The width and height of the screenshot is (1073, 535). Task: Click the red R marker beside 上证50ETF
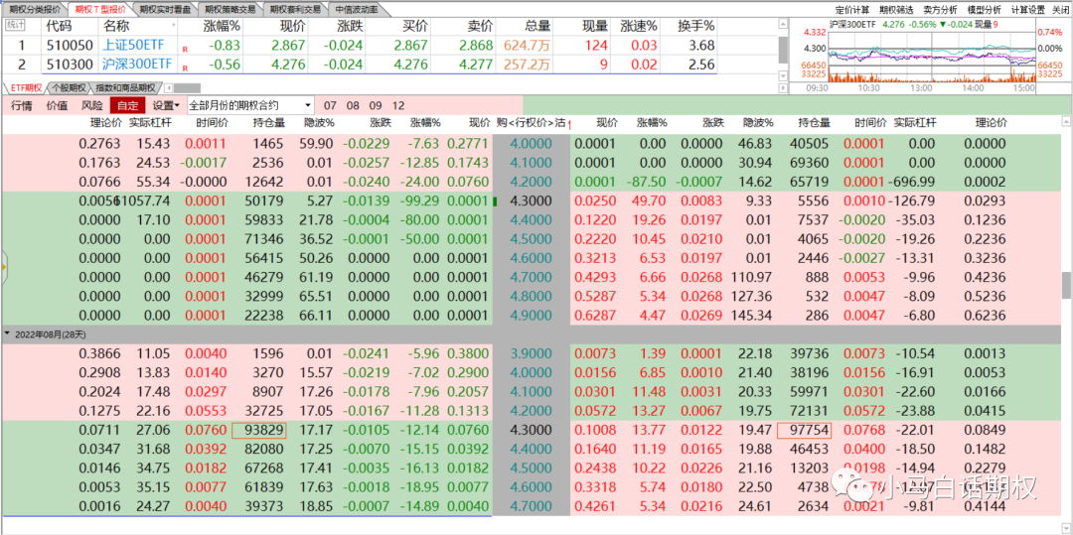[x=185, y=48]
